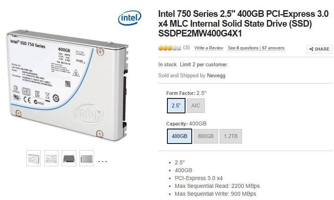Click the share icon in the SHARE button
This screenshot has height=200, width=334.
(x=311, y=49)
